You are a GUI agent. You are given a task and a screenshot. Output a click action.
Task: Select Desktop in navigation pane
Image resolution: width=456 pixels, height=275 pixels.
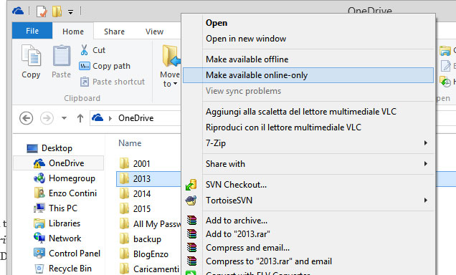49,148
